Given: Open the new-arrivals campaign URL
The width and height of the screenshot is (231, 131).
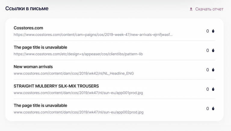Looking at the screenshot, I should (x=93, y=35).
